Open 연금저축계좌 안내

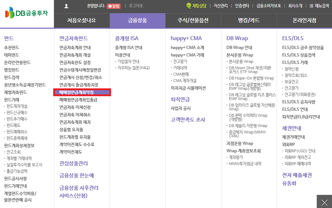pos(75,48)
